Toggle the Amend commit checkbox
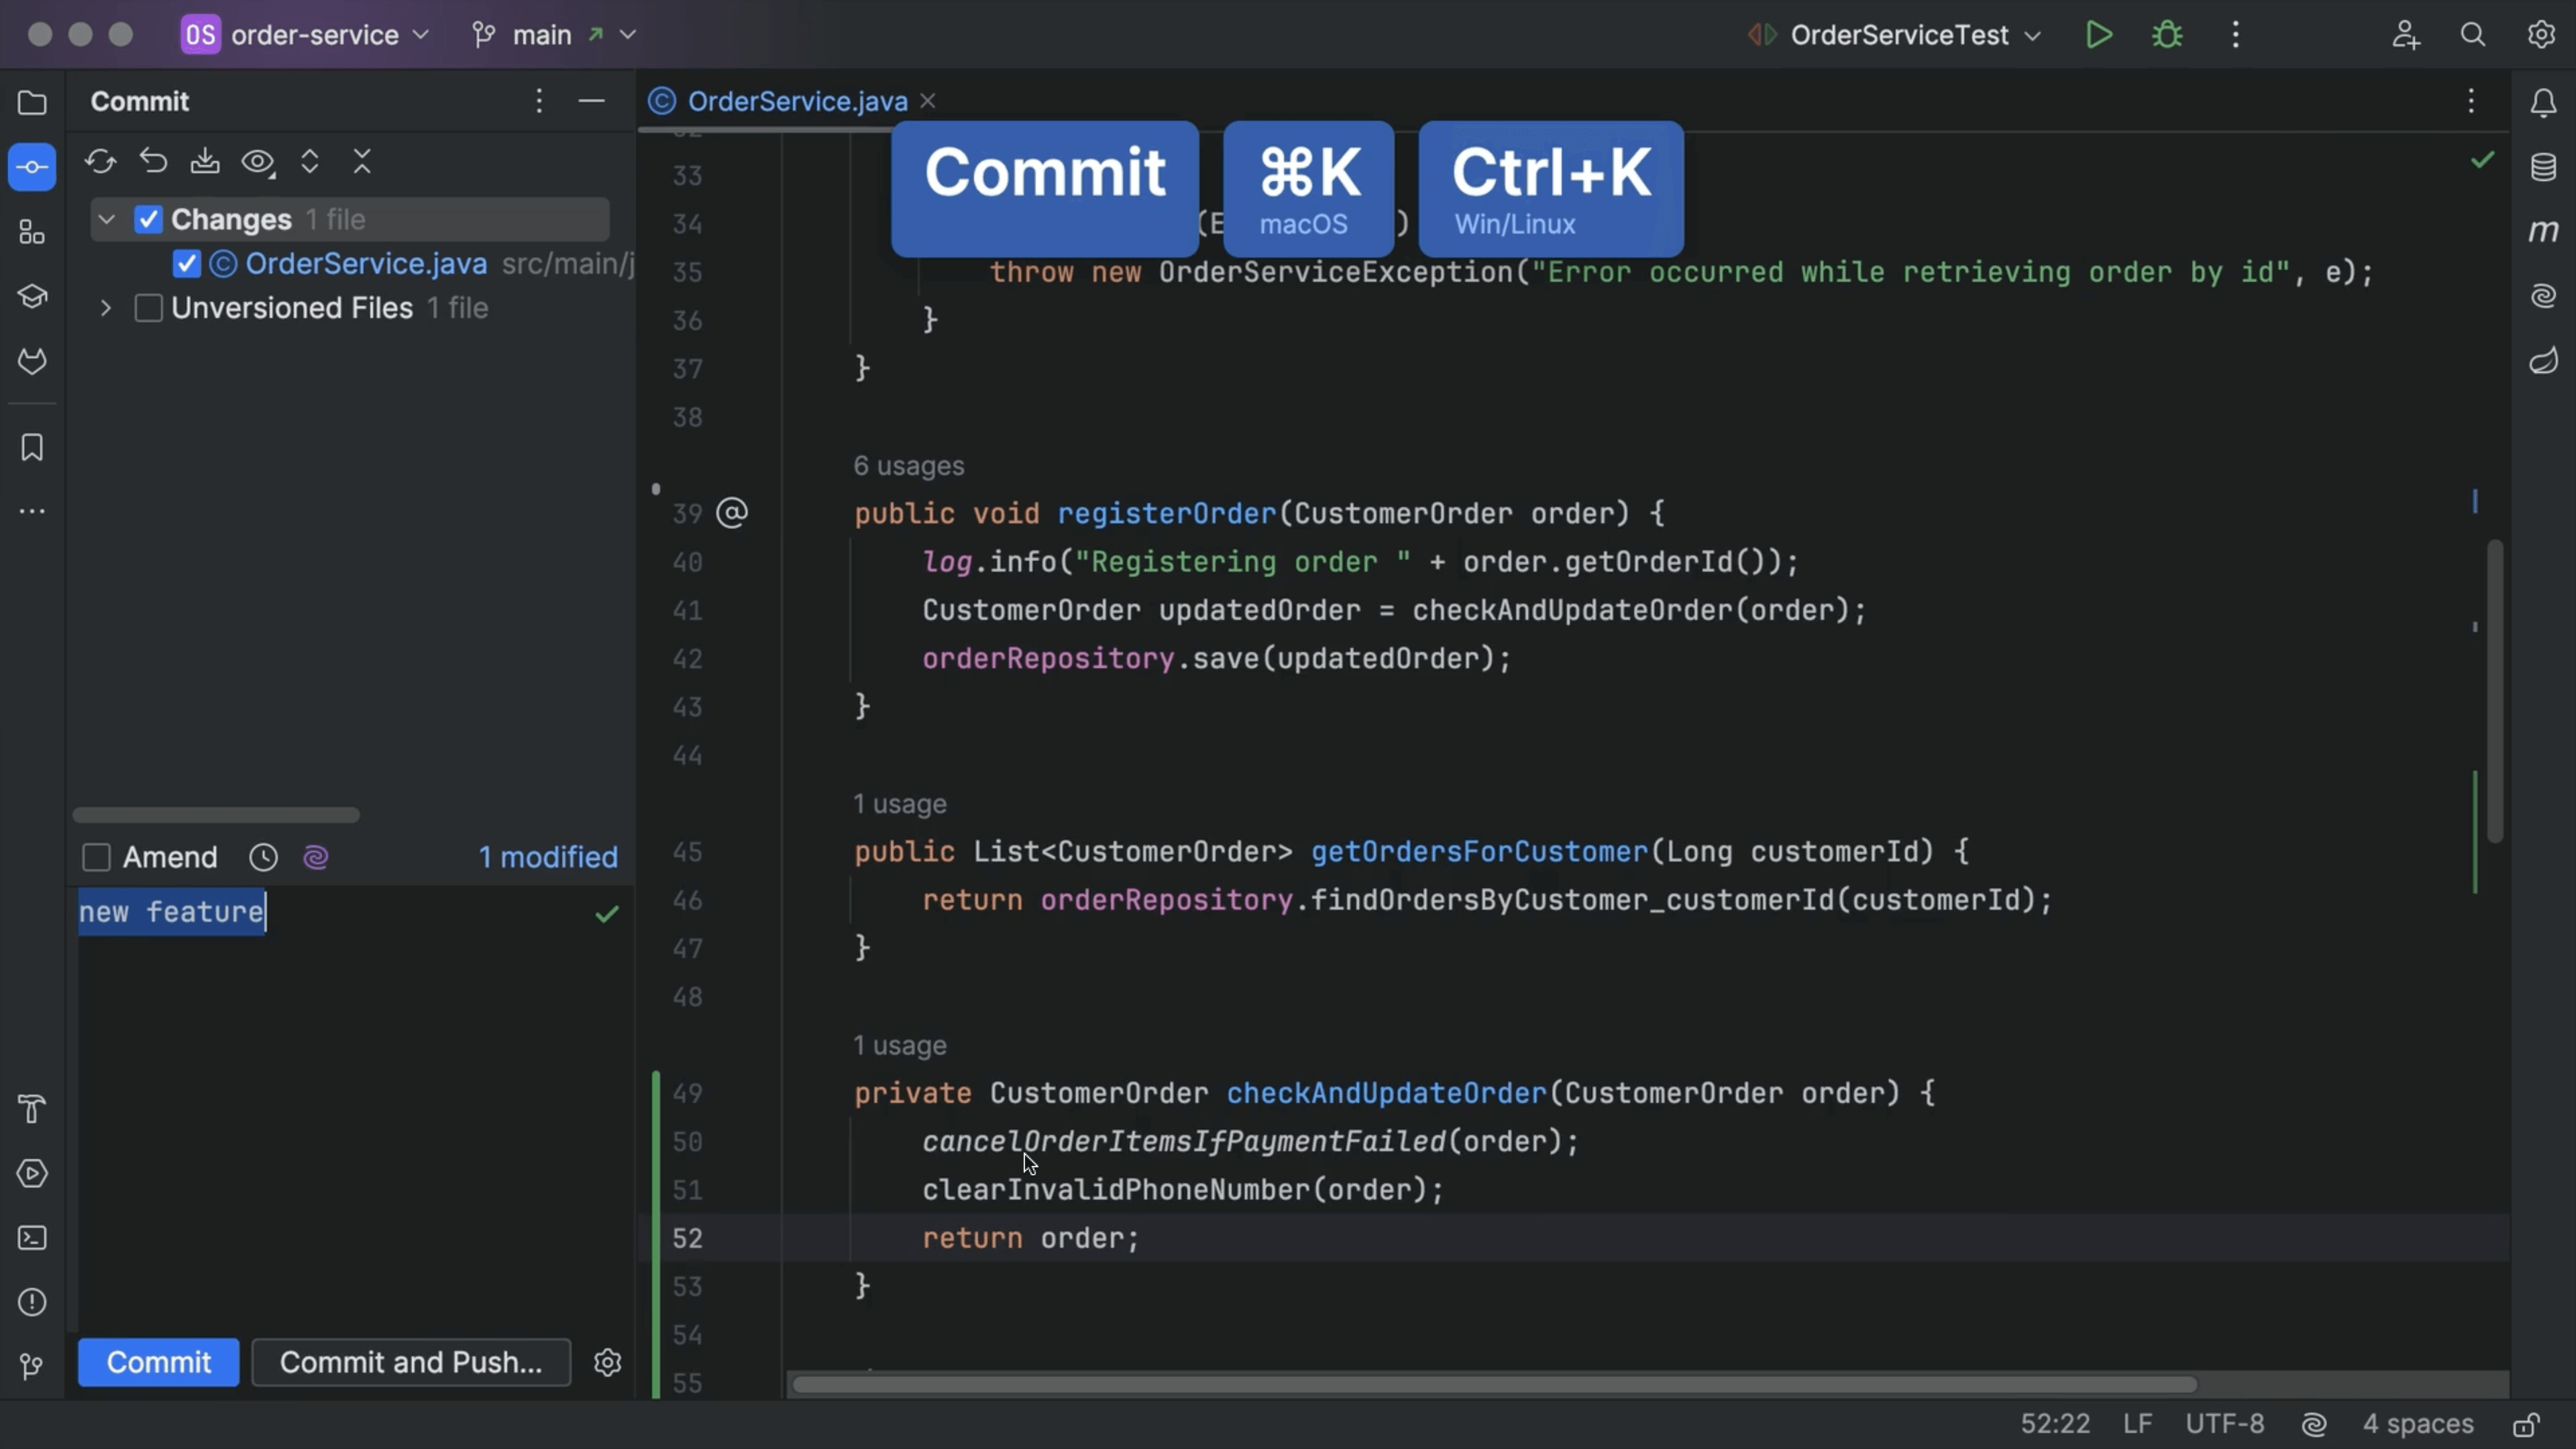Viewport: 2576px width, 1449px height. pos(95,856)
